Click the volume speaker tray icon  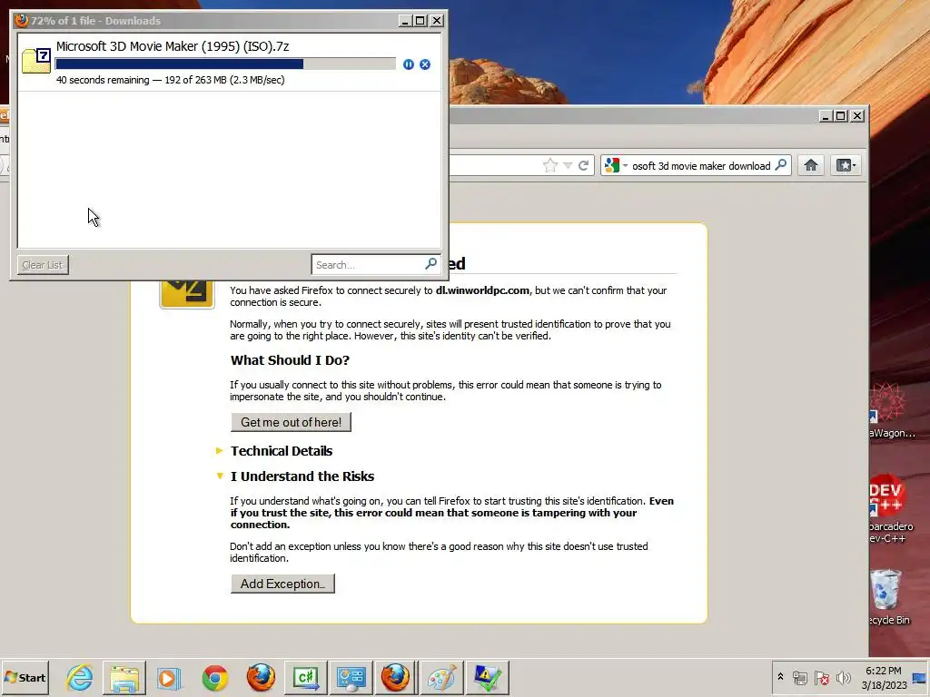point(843,677)
